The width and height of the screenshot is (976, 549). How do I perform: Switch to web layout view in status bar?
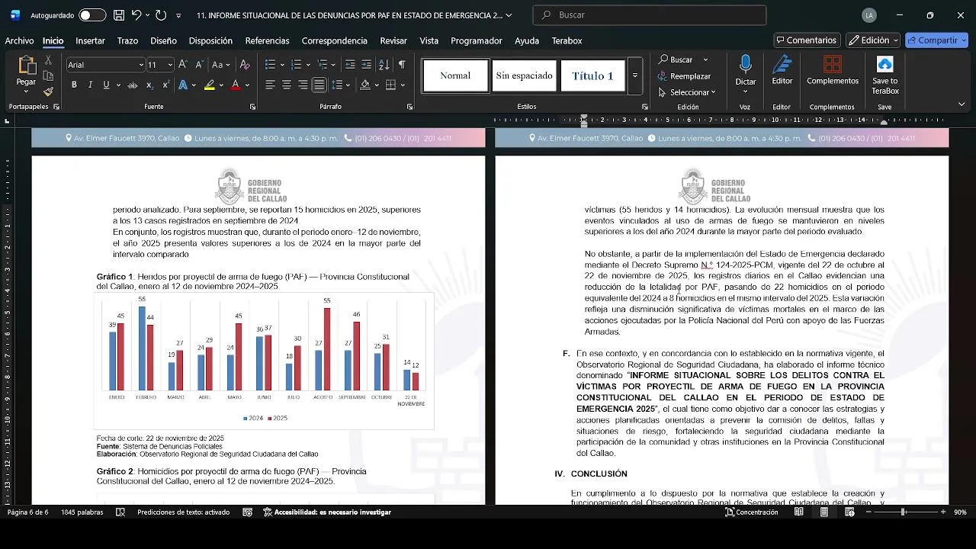[x=849, y=512]
